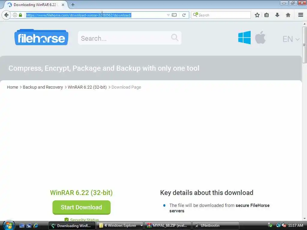Image resolution: width=307 pixels, height=230 pixels.
Task: Switch to MYPAL_68.ZIP taskbar window
Action: click(168, 226)
